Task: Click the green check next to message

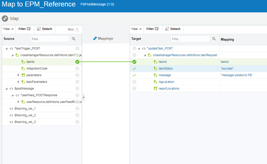Action: coord(134,75)
